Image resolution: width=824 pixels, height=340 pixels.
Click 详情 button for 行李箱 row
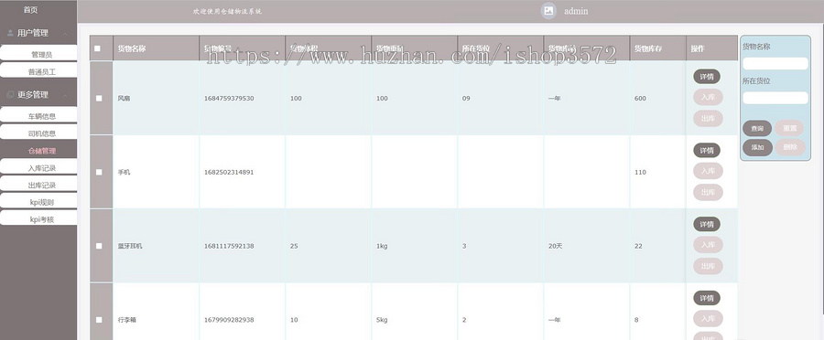pos(707,298)
